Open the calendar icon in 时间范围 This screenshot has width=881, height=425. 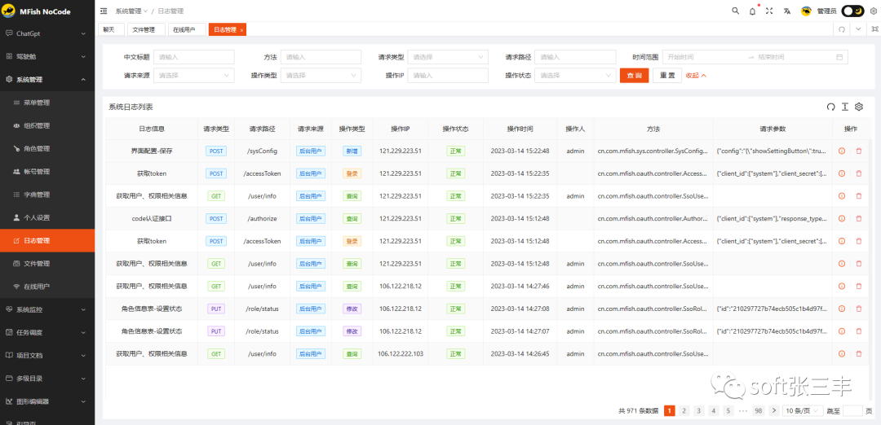pyautogui.click(x=839, y=57)
